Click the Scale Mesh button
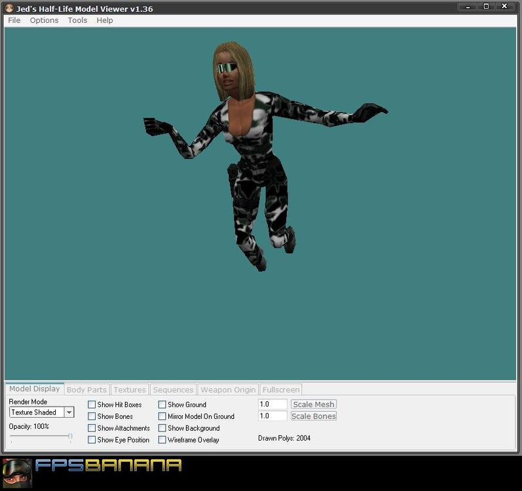 pyautogui.click(x=314, y=404)
